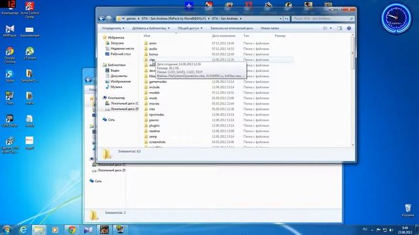Click Новая папка button
The image size is (419, 235).
tap(270, 28)
